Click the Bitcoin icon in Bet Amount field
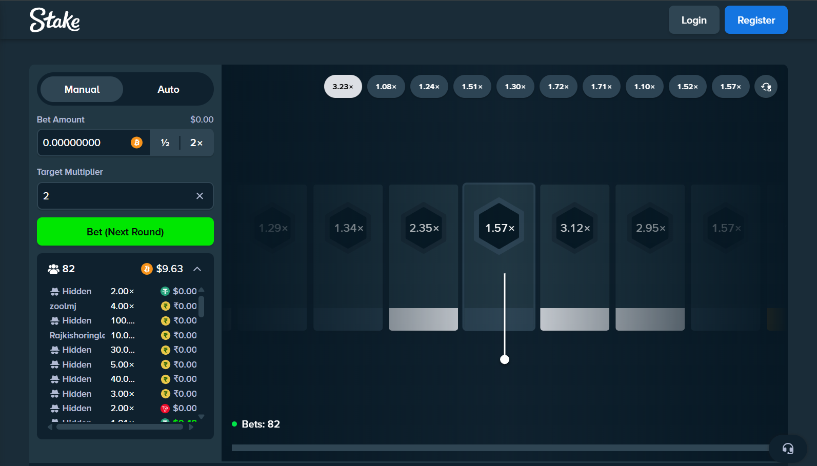Screen dimensions: 817x466 pyautogui.click(x=136, y=143)
